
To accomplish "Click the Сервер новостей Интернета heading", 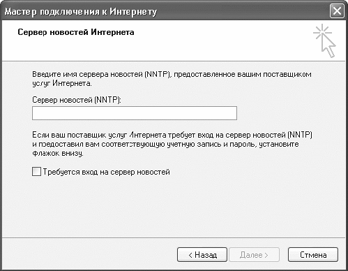I will 76,32.
